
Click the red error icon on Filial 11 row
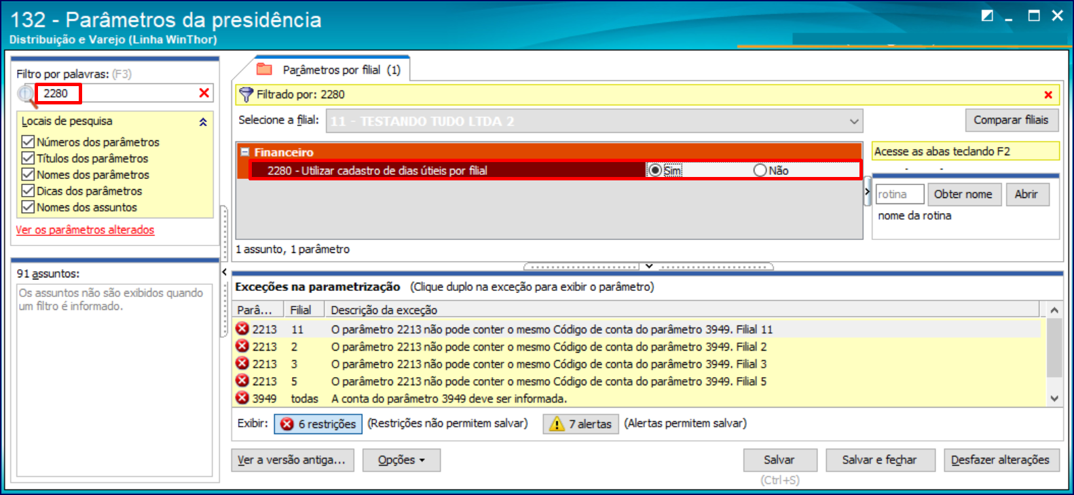pos(242,329)
